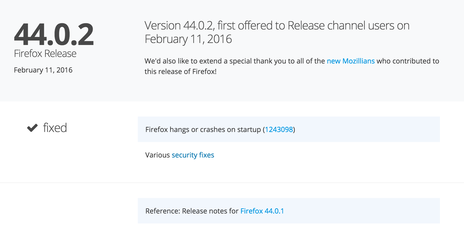Viewport: 464px width, 237px height.
Task: Click the date below 'Firefox Release'
Action: [43, 70]
